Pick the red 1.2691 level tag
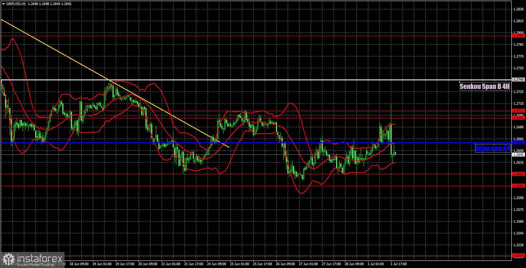526x268 pixels. coord(518,118)
